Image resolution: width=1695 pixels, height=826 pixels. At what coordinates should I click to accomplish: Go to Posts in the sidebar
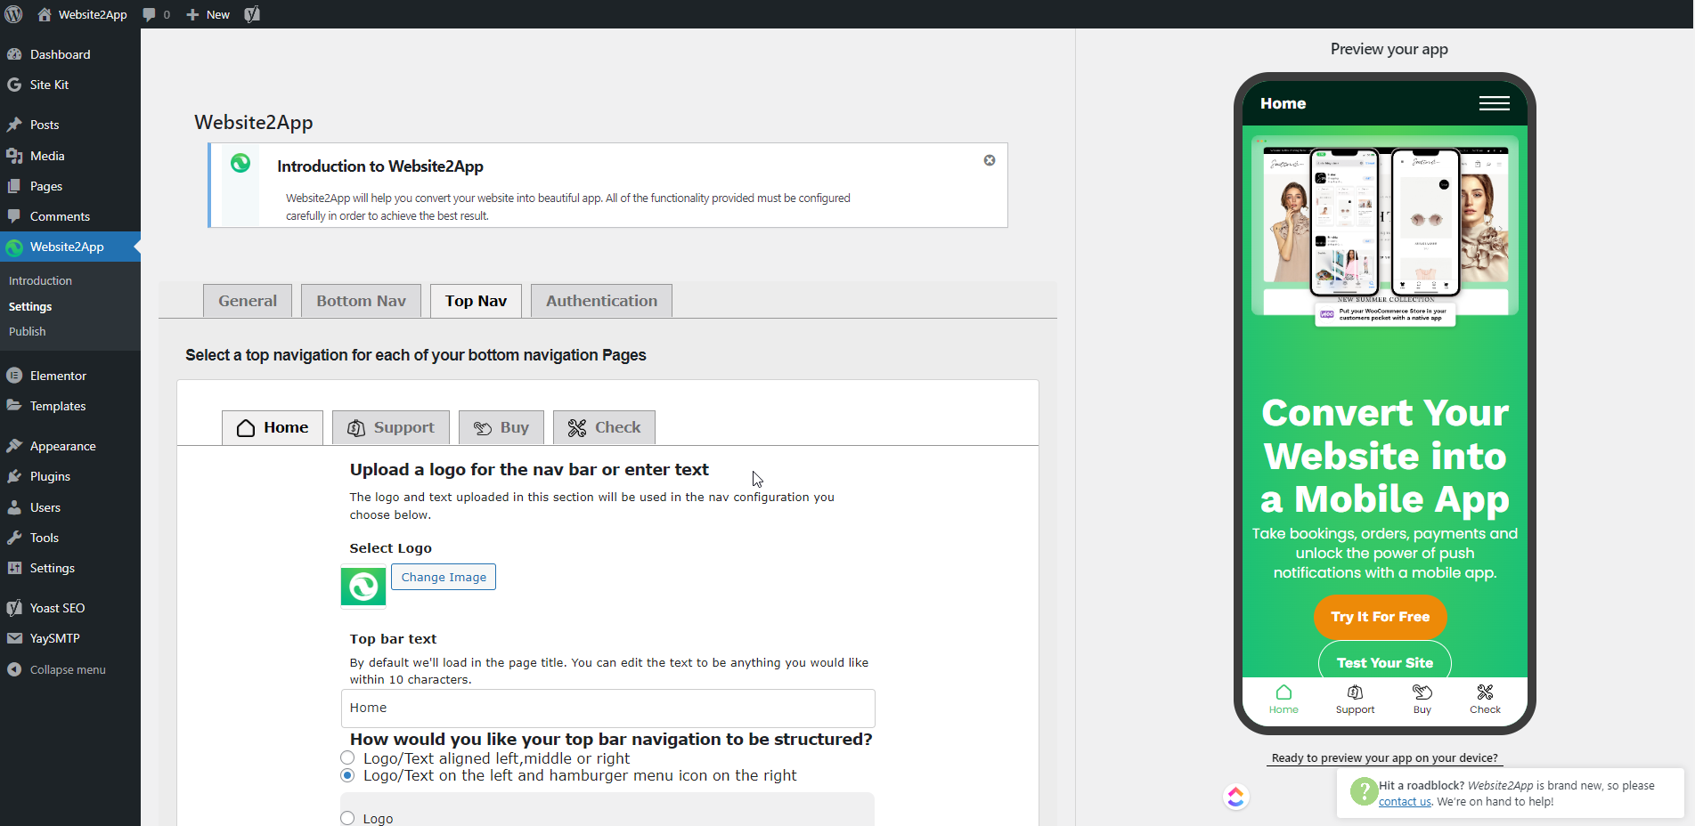click(70, 125)
